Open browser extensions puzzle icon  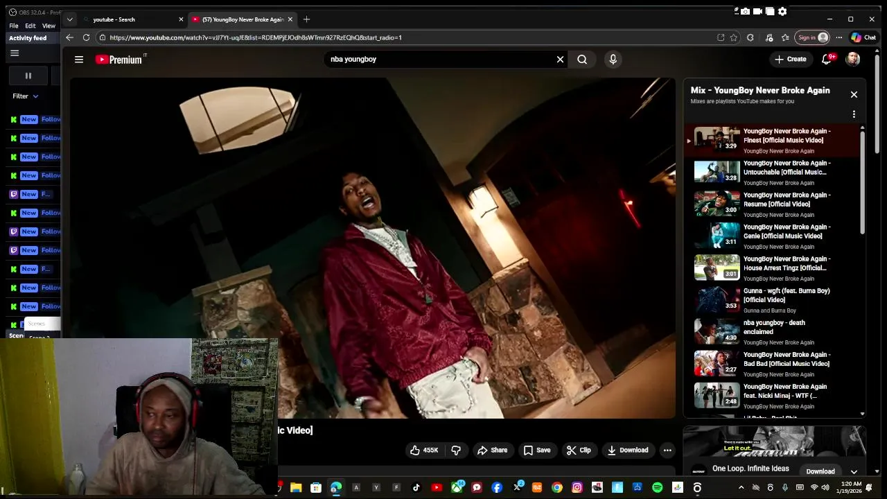click(x=750, y=37)
